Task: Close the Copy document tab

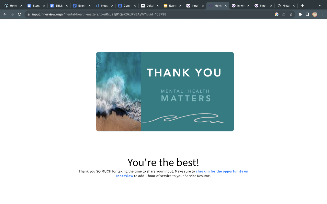Action: pos(135,6)
